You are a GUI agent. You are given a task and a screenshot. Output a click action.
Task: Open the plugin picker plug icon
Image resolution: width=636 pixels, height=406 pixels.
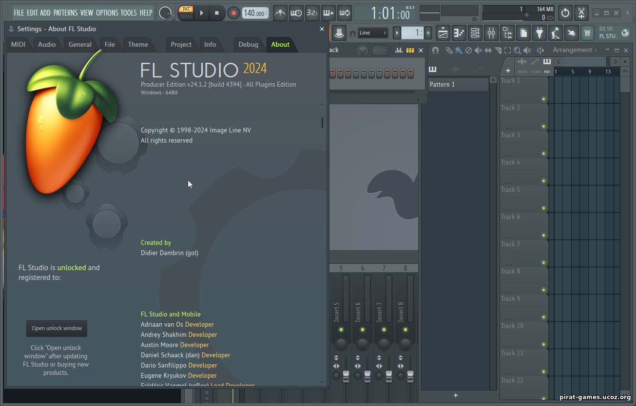pos(540,33)
